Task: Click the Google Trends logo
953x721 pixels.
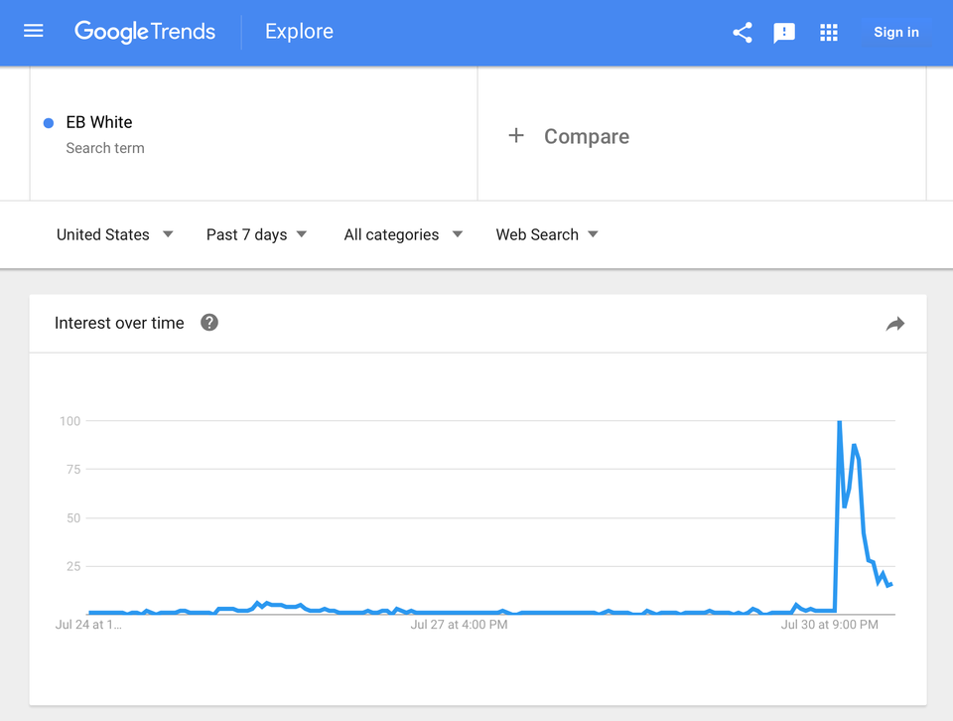Action: point(145,32)
